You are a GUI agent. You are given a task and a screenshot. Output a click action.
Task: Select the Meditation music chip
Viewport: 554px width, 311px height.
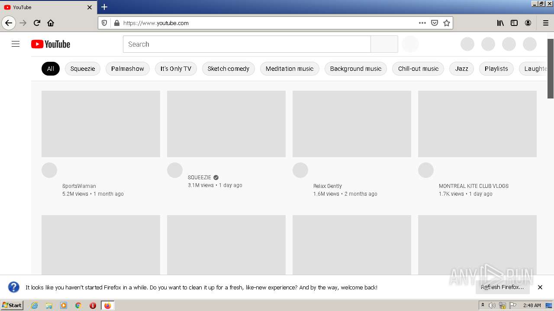(x=290, y=69)
